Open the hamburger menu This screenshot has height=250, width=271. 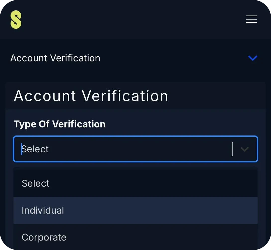pyautogui.click(x=251, y=19)
